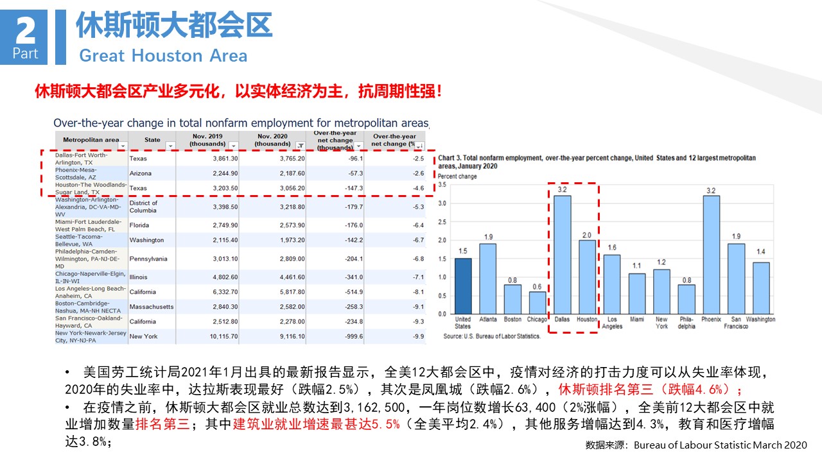Screen dimensions: 822x462
Task: Expand the Nov. 2019 column filter arrow
Action: click(x=233, y=146)
